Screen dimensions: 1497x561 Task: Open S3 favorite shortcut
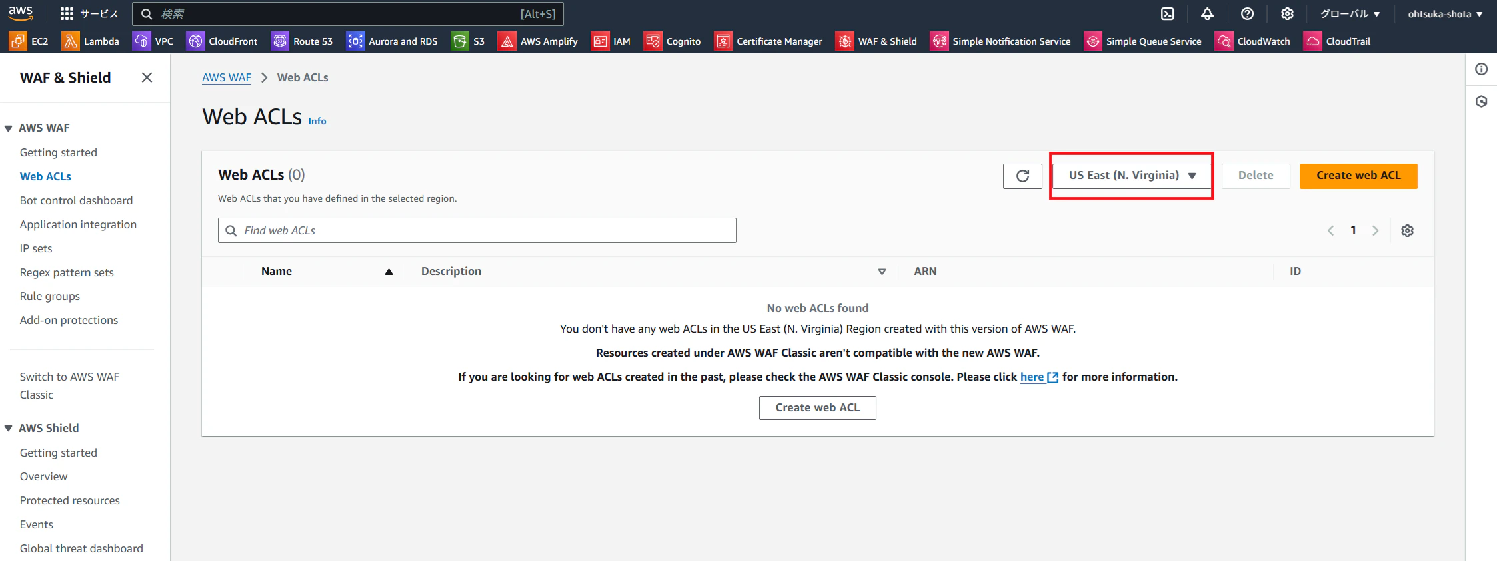(468, 41)
